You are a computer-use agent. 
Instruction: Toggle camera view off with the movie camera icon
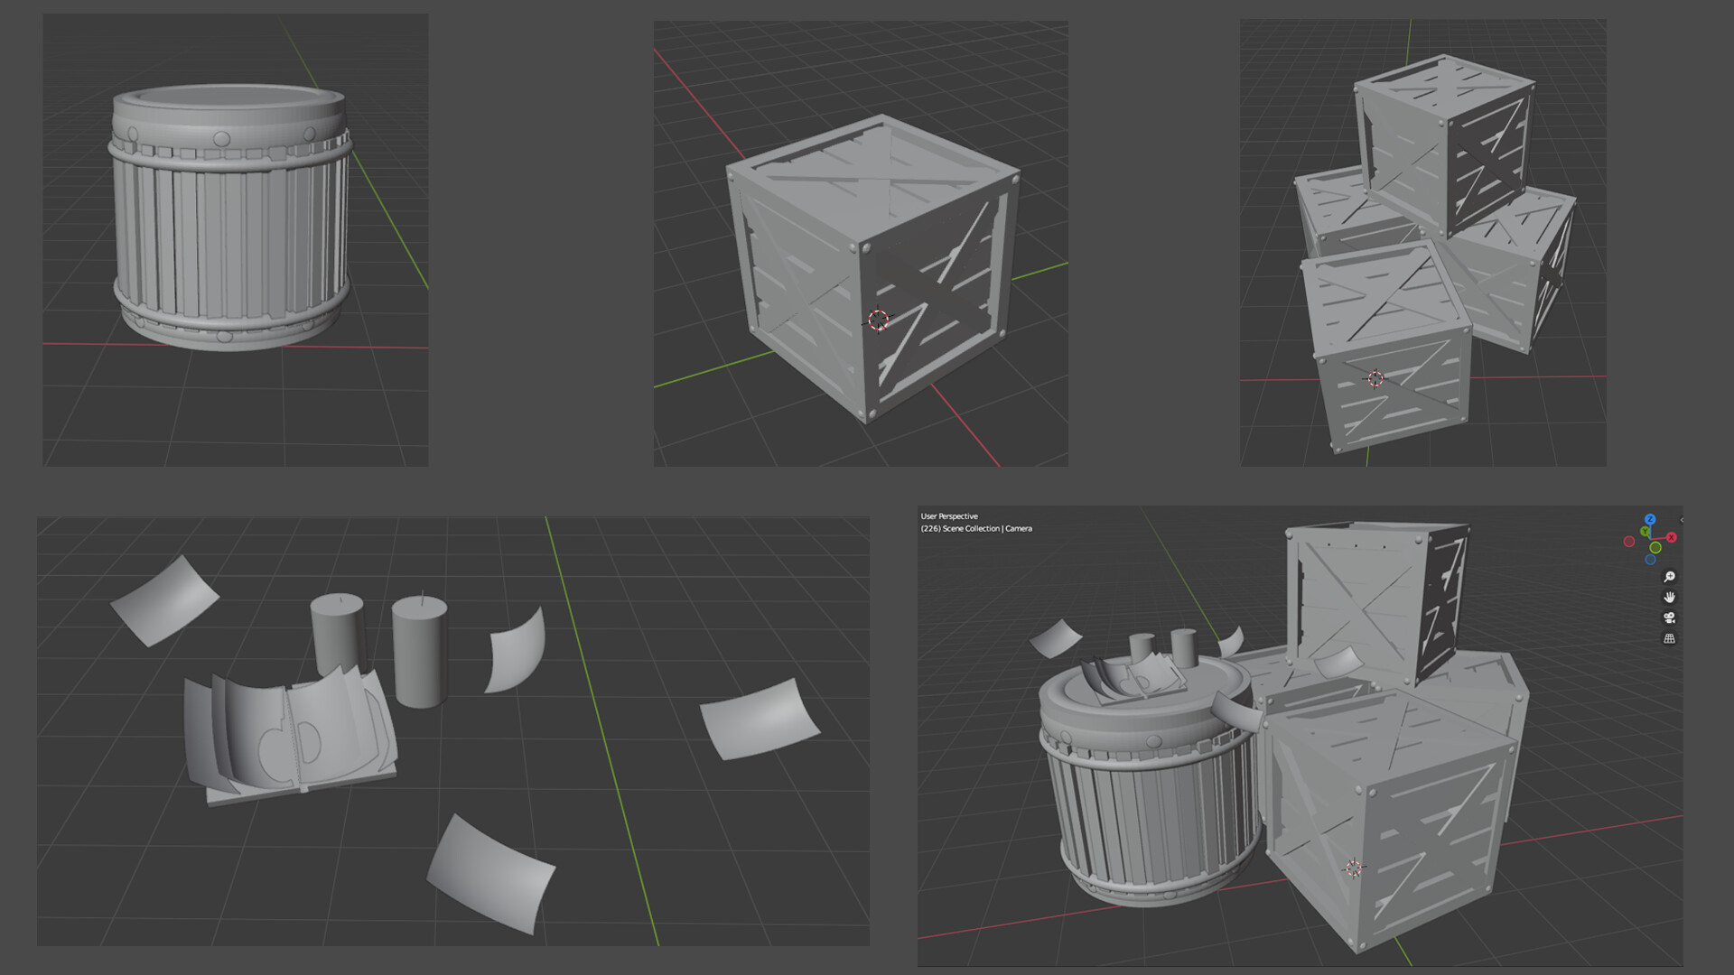pyautogui.click(x=1669, y=619)
